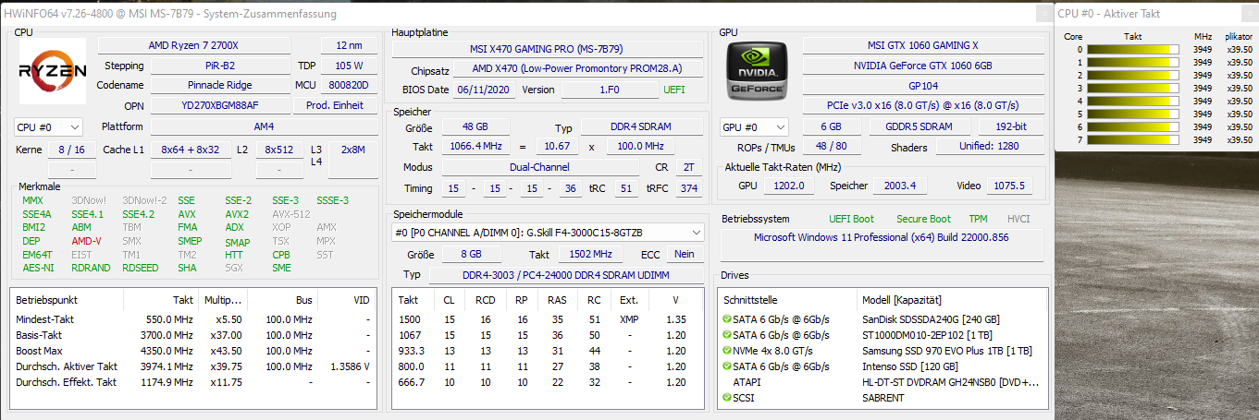The image size is (1259, 420).
Task: Click the red AMD-V feature label
Action: click(x=87, y=241)
